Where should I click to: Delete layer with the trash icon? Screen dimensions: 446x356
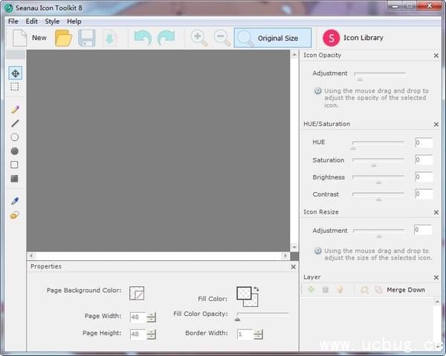[326, 289]
